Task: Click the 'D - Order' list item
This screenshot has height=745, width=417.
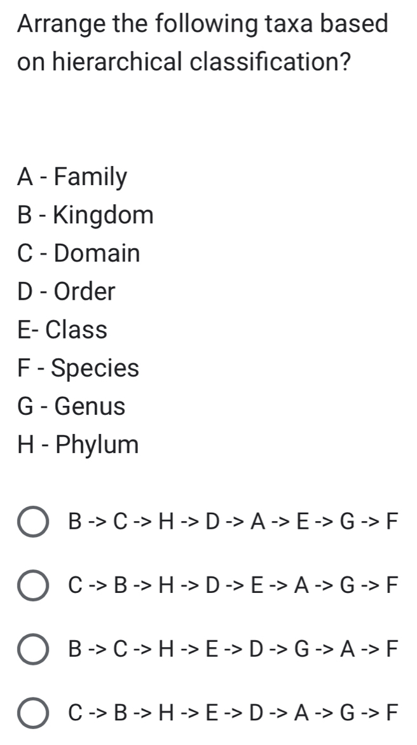Action: click(67, 292)
